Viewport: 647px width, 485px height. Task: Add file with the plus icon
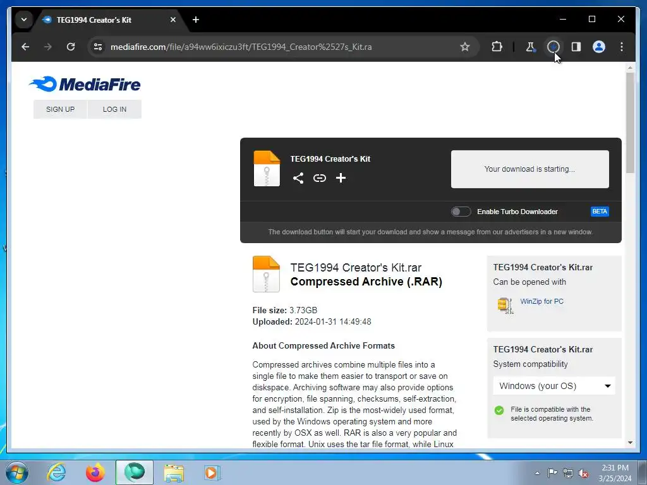point(341,178)
